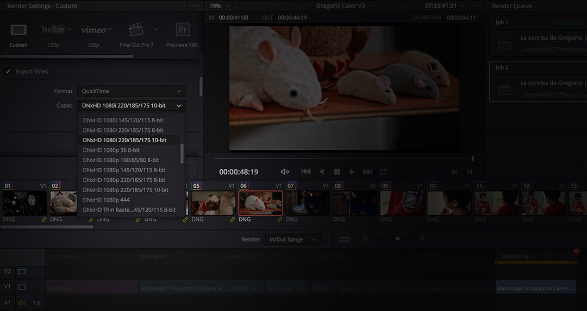
Task: Mute audio with the speaker icon
Action: click(284, 172)
